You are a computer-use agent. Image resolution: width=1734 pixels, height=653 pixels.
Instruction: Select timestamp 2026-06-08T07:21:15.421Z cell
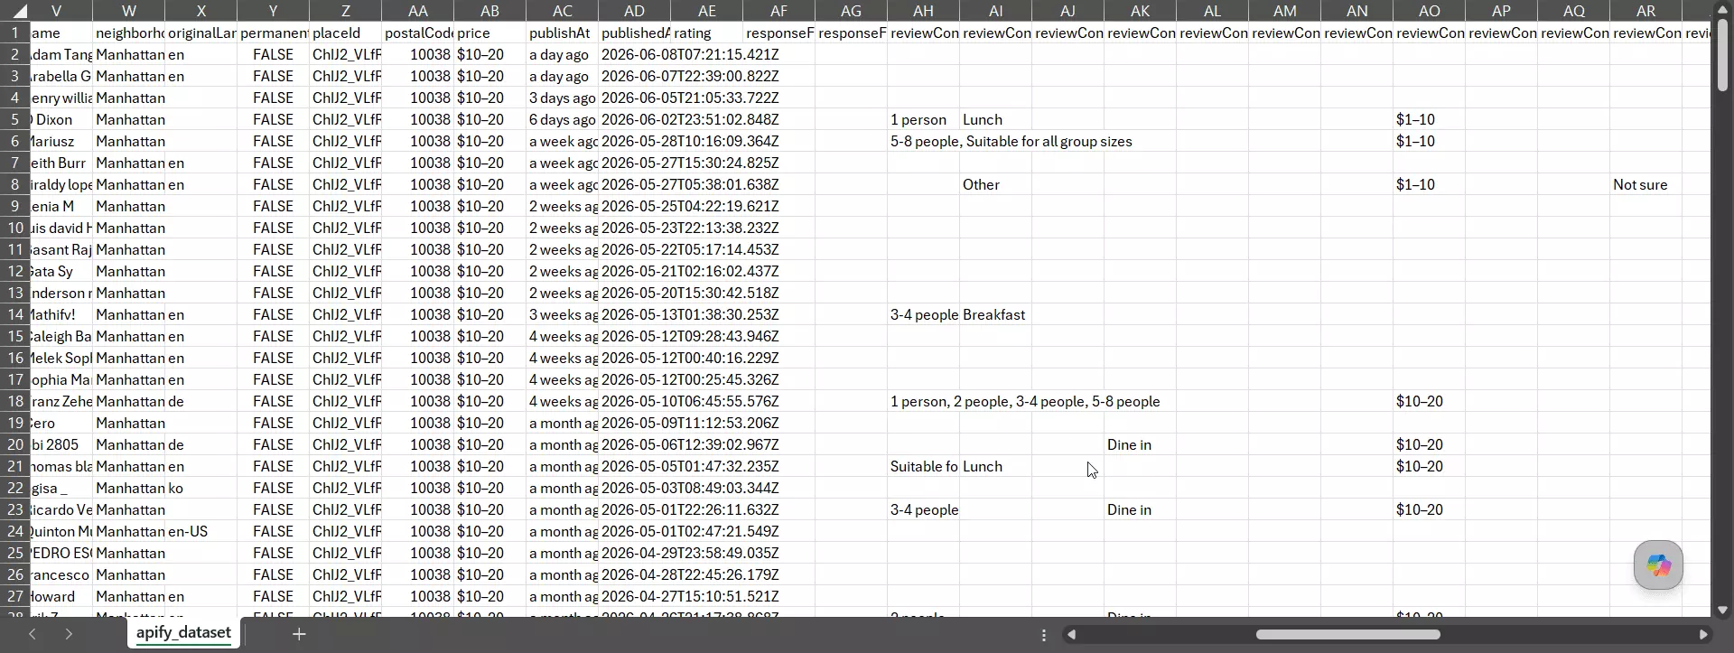coord(635,54)
